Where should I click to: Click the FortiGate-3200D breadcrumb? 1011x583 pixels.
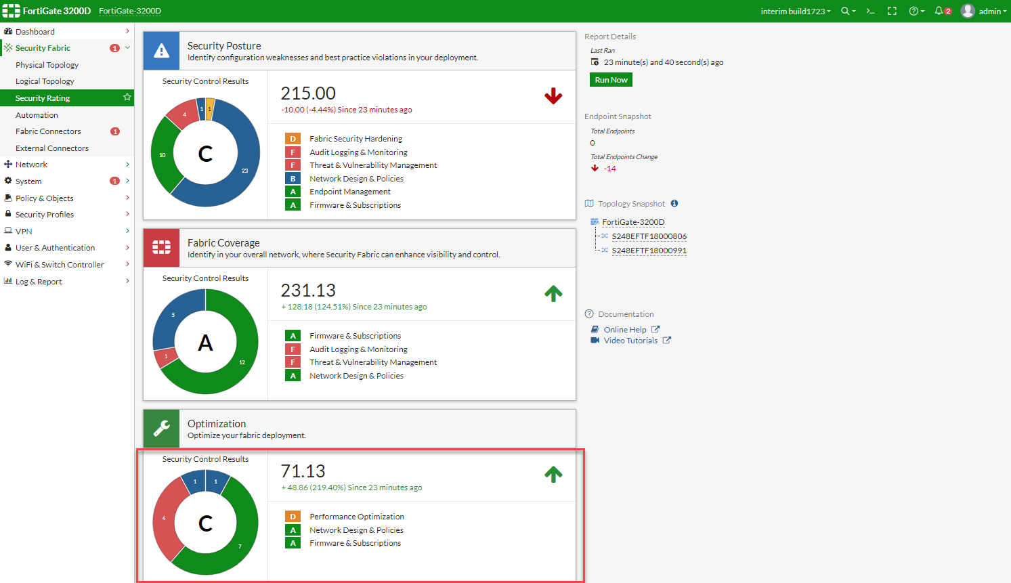coord(129,11)
